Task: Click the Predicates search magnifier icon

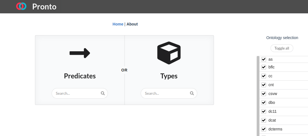Action: [103, 93]
